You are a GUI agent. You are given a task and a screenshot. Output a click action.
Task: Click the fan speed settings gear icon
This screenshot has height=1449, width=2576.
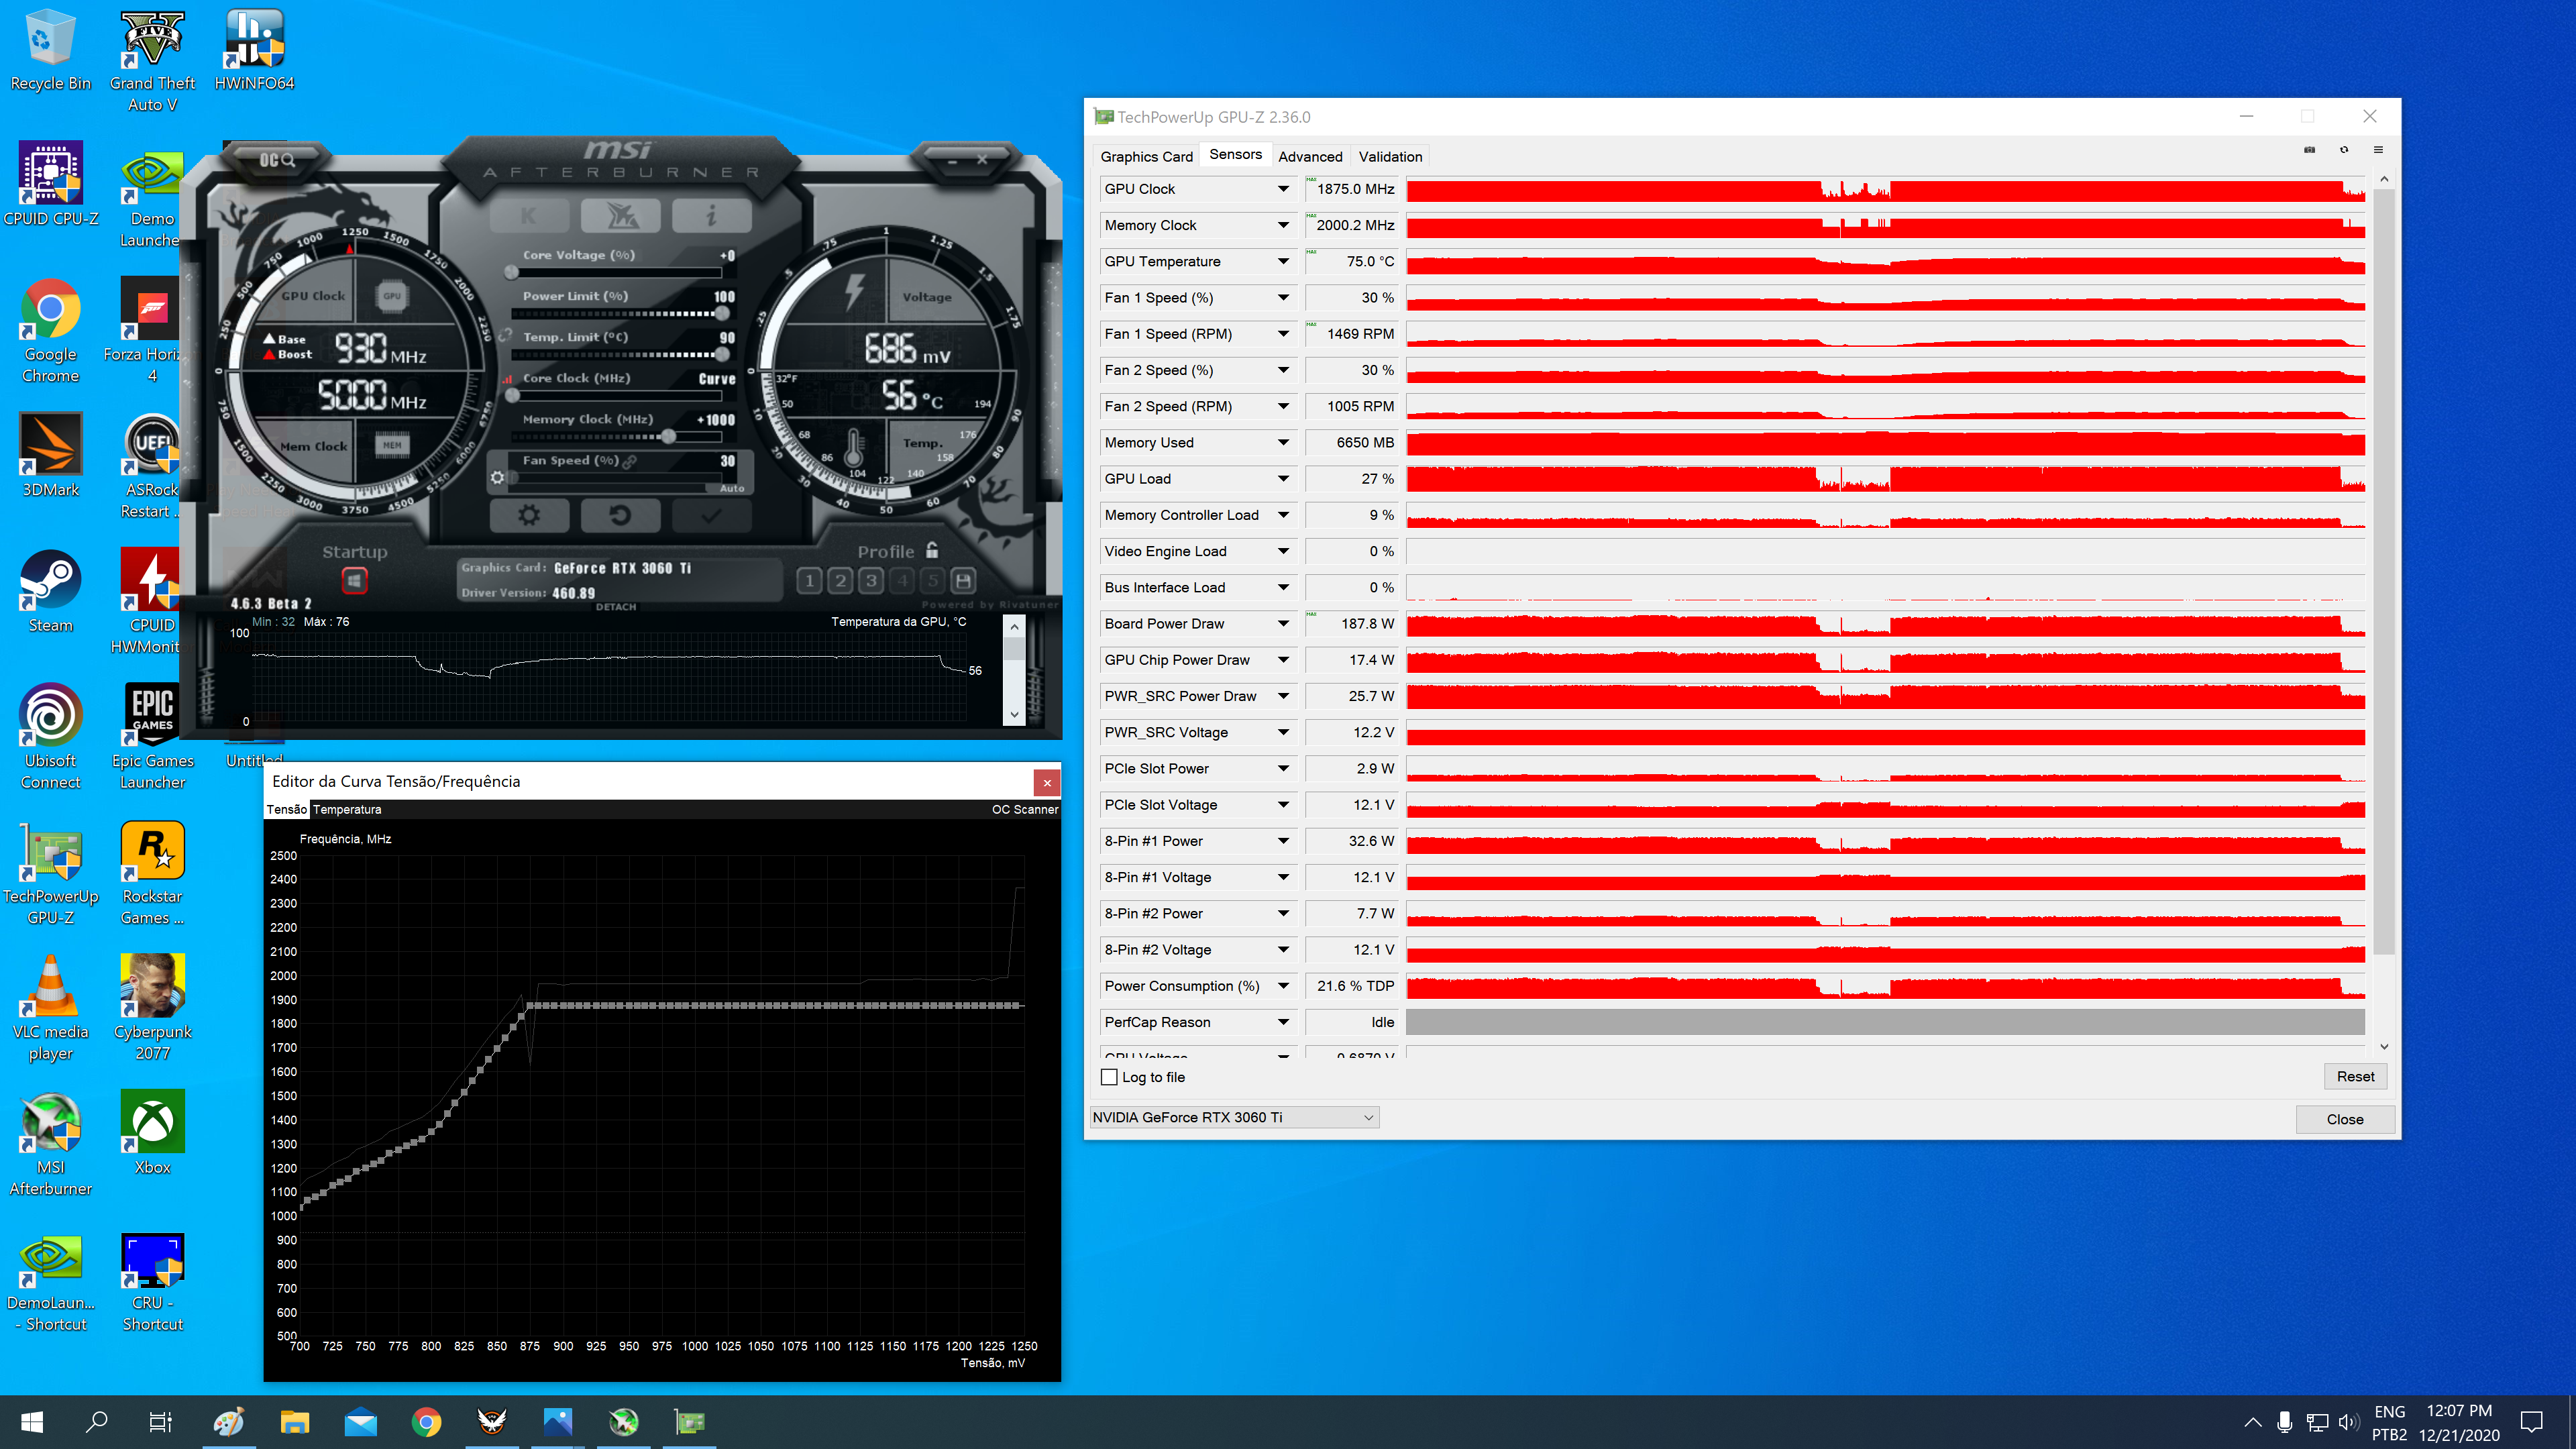497,478
